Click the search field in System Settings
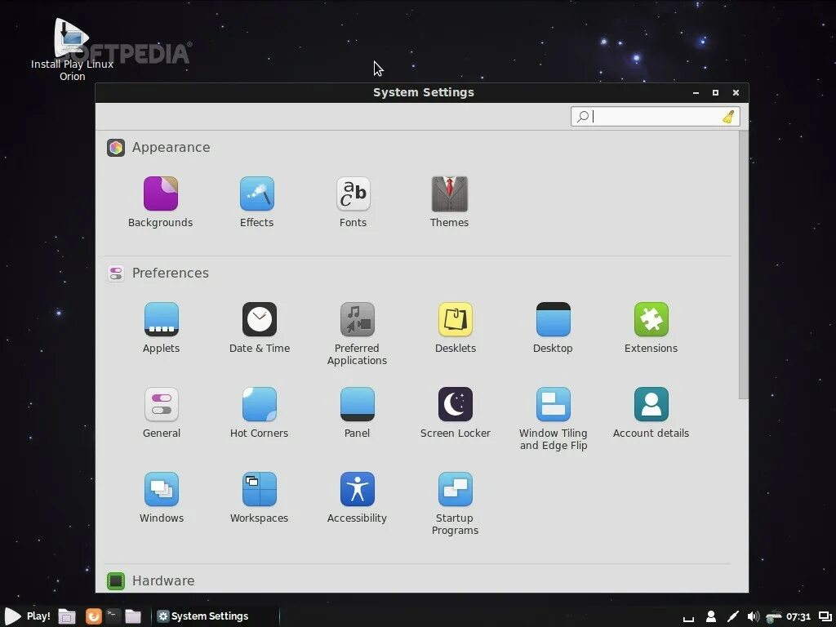836x627 pixels. point(656,116)
